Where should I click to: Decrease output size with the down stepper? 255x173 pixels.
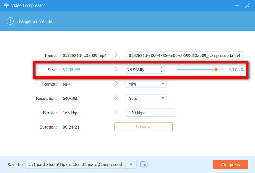(x=162, y=71)
